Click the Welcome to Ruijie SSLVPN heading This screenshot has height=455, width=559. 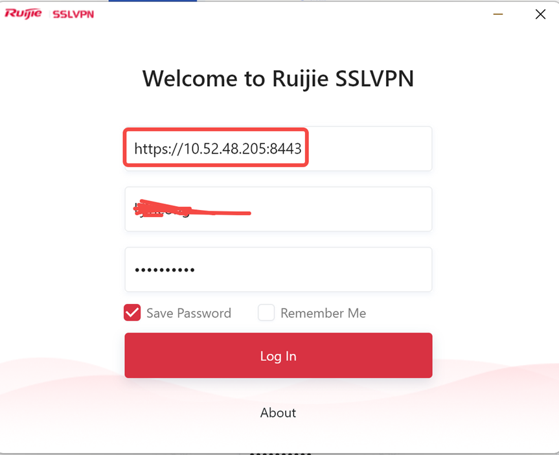point(278,78)
